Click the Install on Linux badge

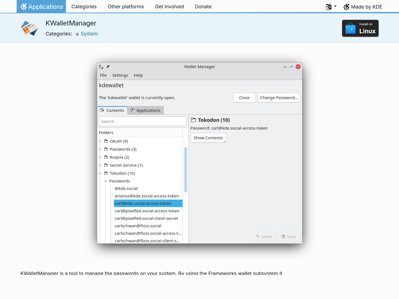360,28
